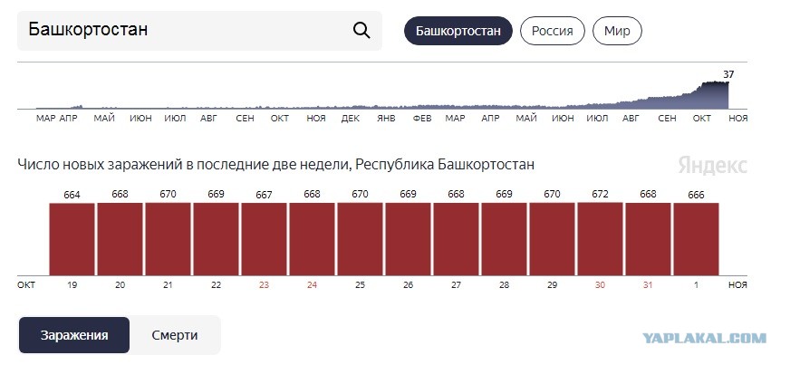Screen dimensions: 790x365
Task: Open the Смерти tab
Action: [175, 335]
